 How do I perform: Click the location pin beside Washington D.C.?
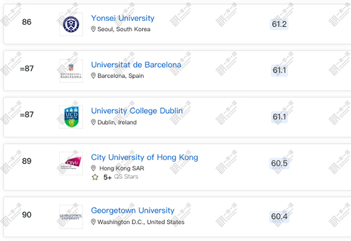coord(94,222)
